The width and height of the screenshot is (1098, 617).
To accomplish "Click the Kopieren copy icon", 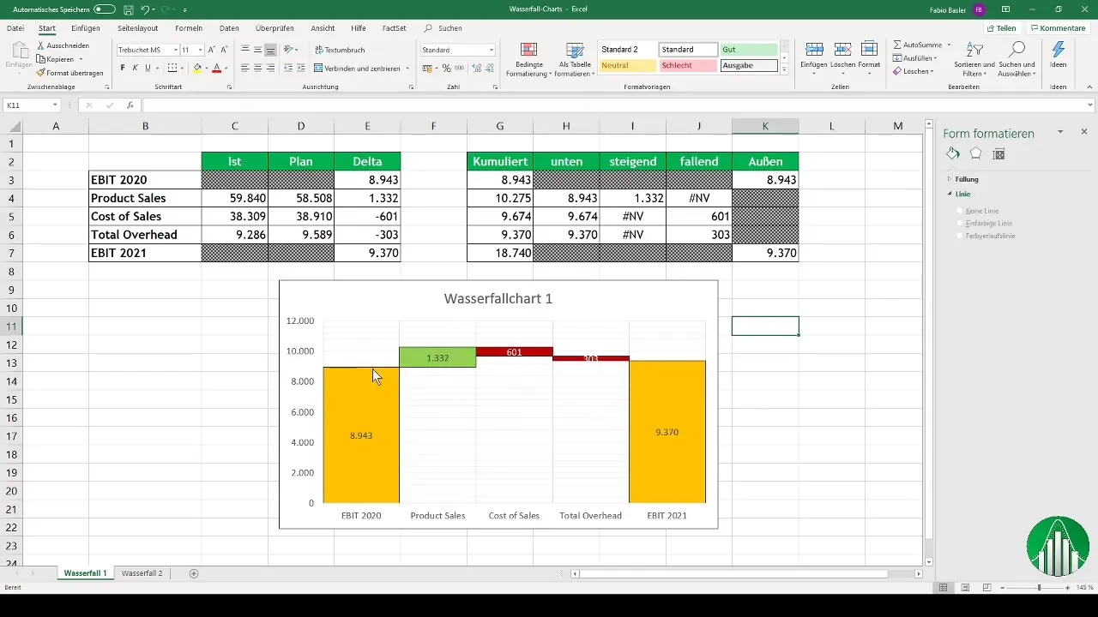I will (41, 59).
